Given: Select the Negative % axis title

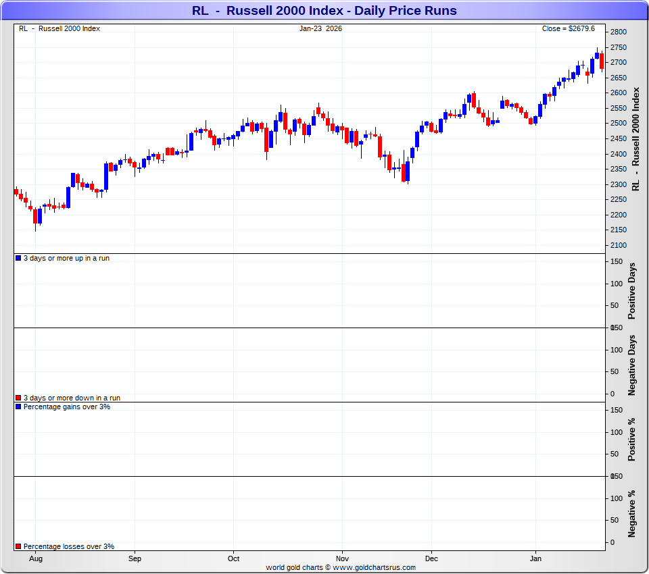Looking at the screenshot, I should click(x=633, y=513).
